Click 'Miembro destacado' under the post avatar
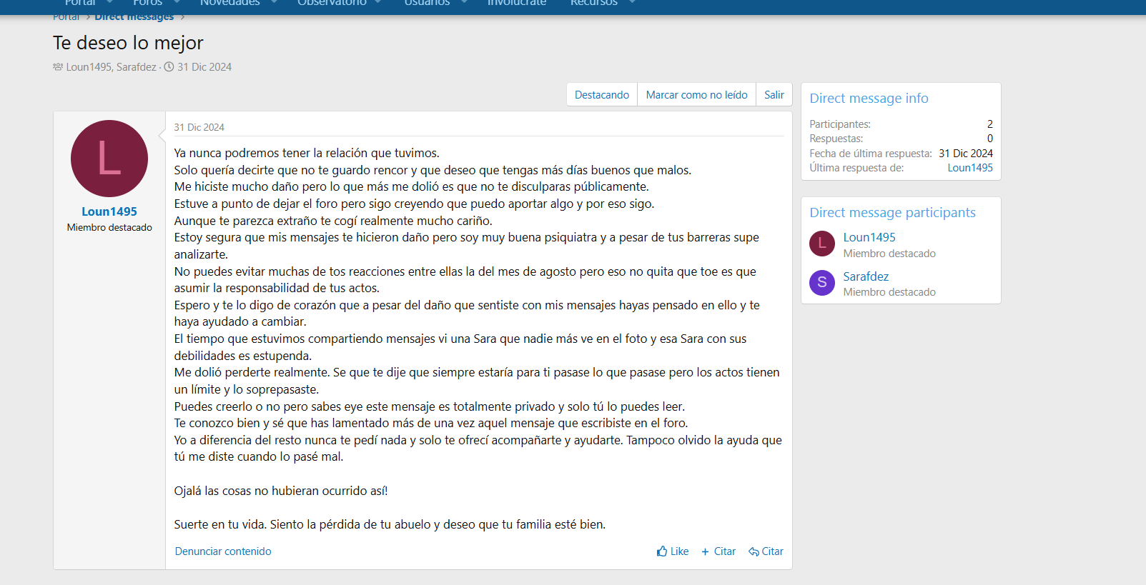The width and height of the screenshot is (1146, 585). coord(109,227)
